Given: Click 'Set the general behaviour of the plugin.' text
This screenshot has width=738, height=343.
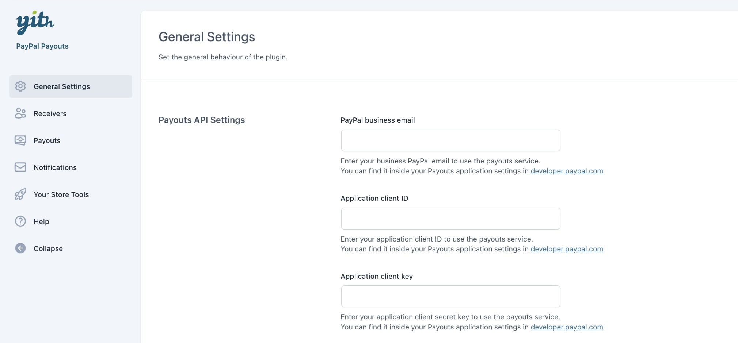Looking at the screenshot, I should [223, 57].
